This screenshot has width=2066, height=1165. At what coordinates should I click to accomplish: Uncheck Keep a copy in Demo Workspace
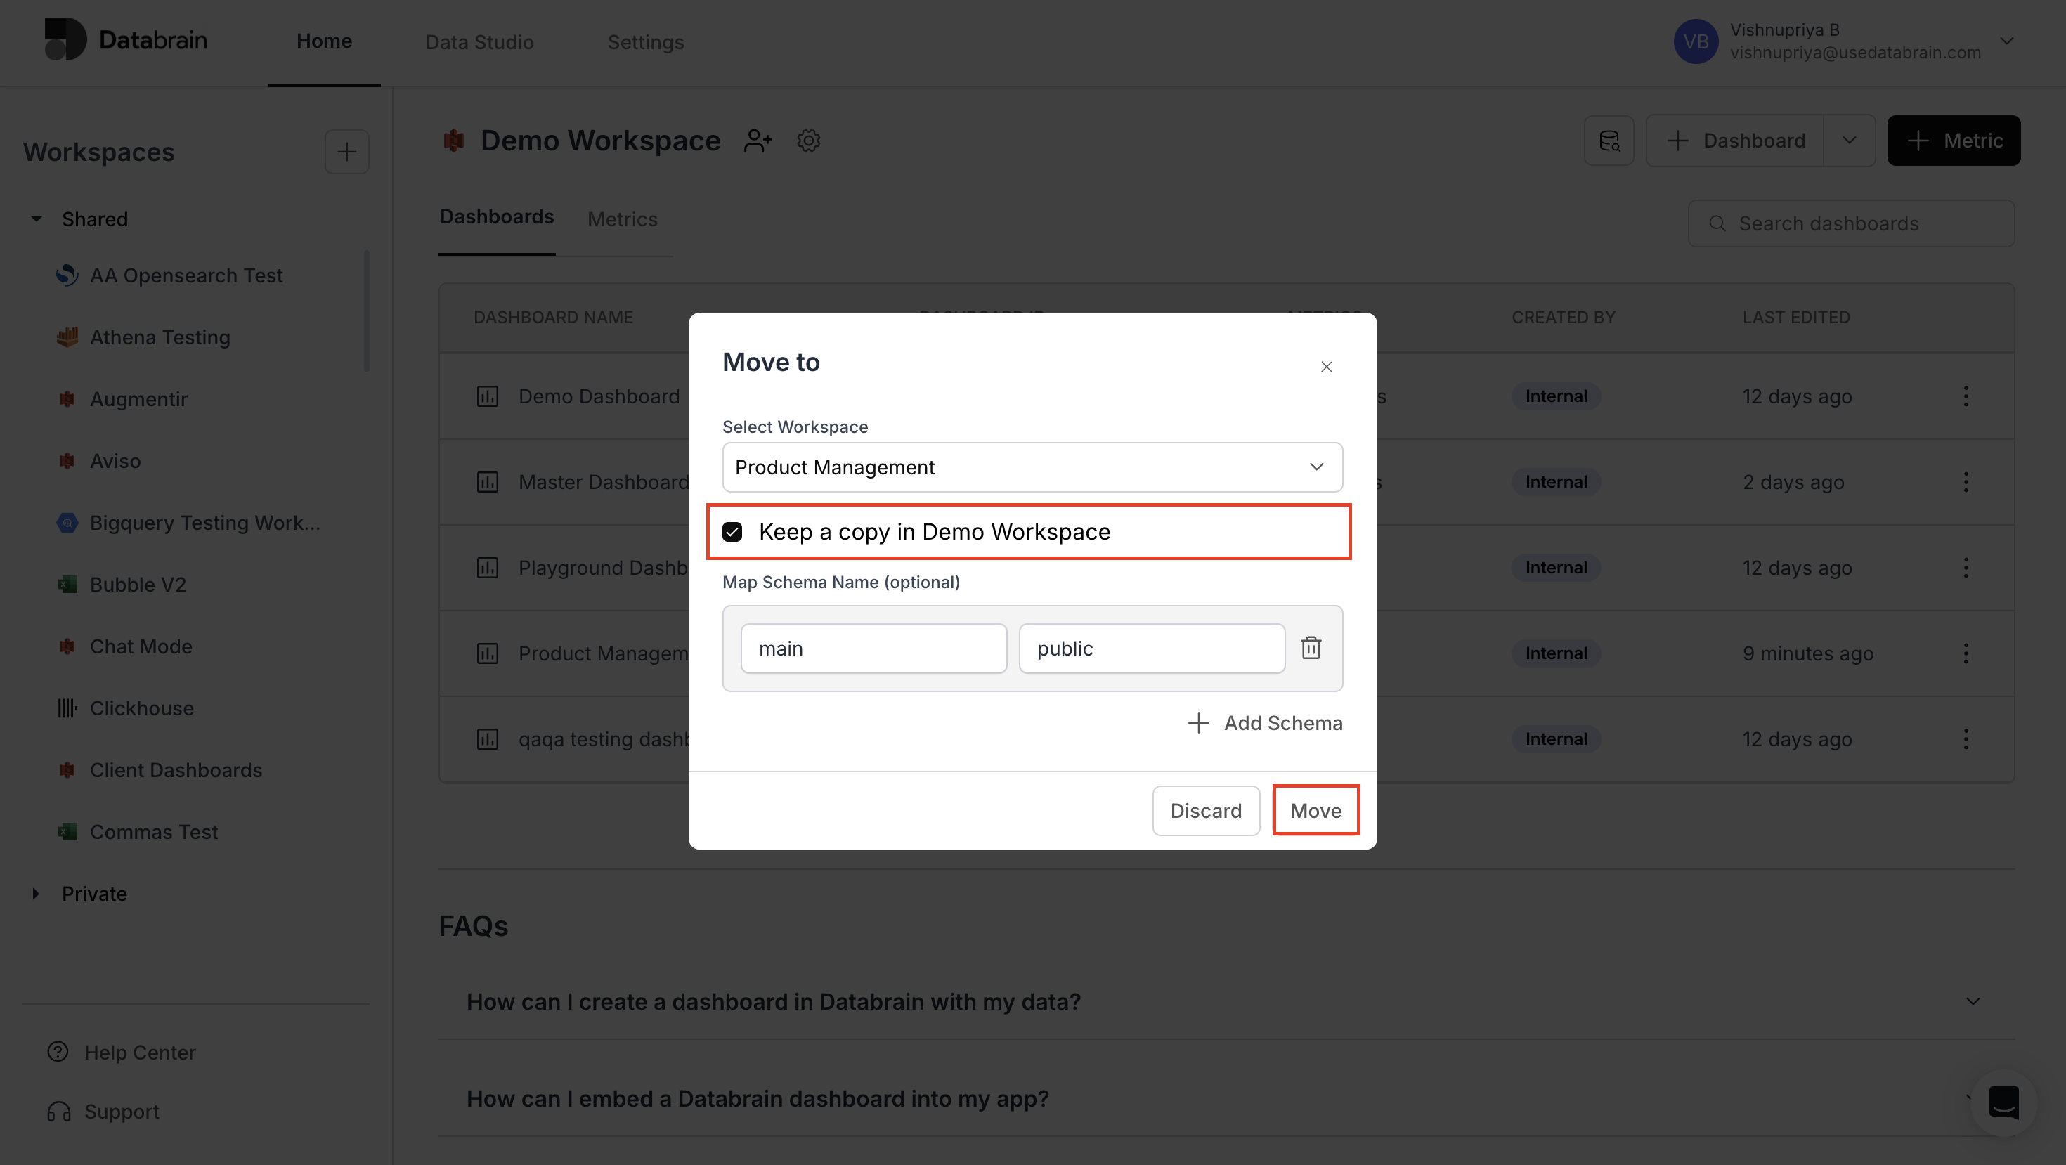pos(732,531)
